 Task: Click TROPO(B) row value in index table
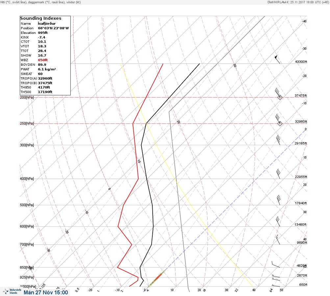(45, 83)
